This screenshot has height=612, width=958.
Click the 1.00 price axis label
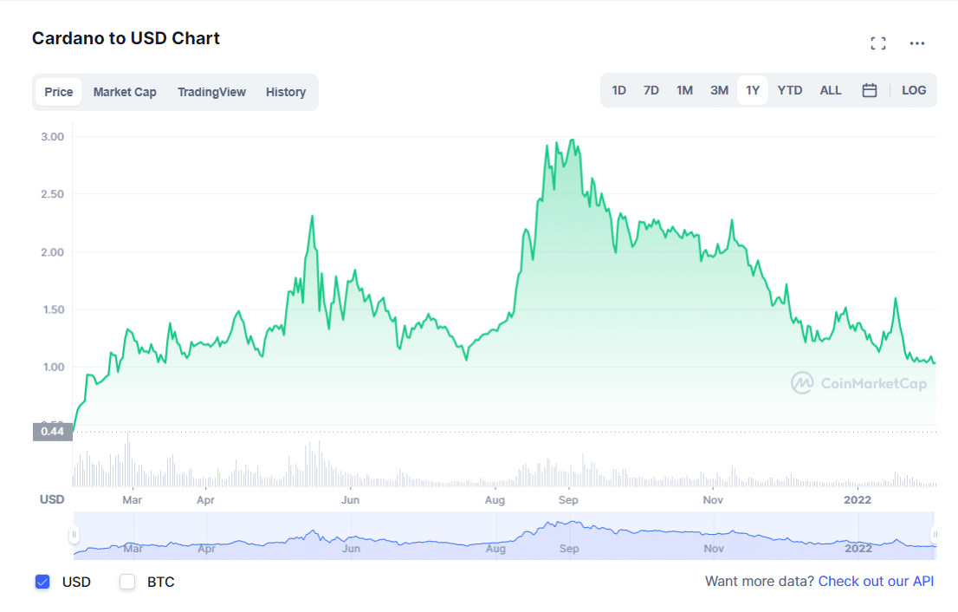click(53, 368)
